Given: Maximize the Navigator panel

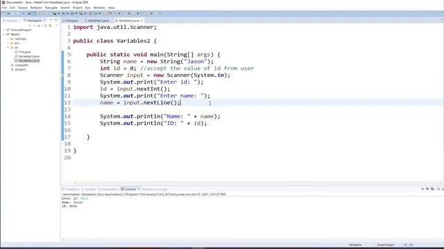Looking at the screenshot, I should point(55,20).
